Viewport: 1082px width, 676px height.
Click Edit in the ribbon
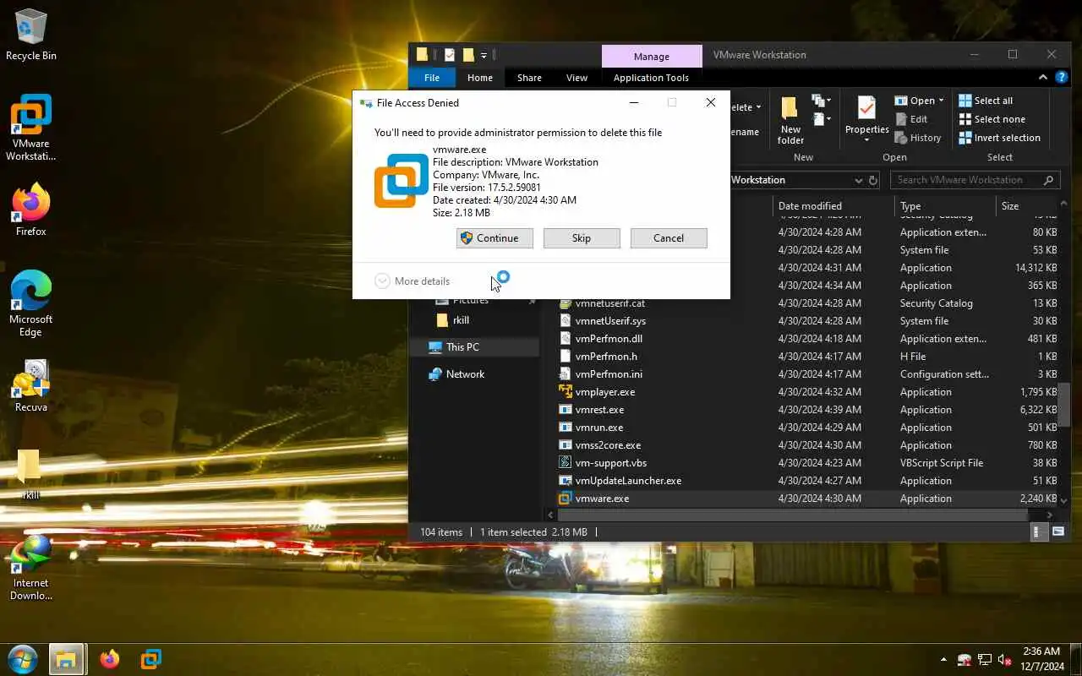[911, 119]
